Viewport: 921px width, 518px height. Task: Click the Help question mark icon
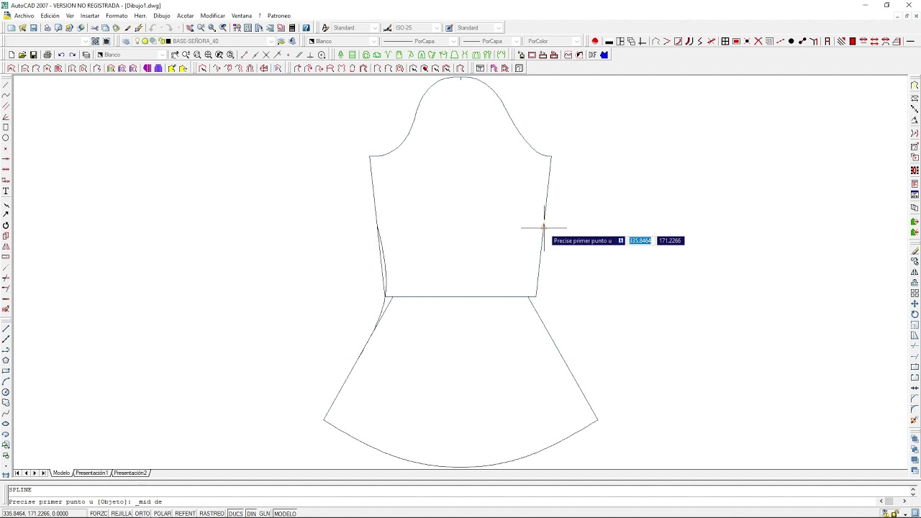coord(306,28)
